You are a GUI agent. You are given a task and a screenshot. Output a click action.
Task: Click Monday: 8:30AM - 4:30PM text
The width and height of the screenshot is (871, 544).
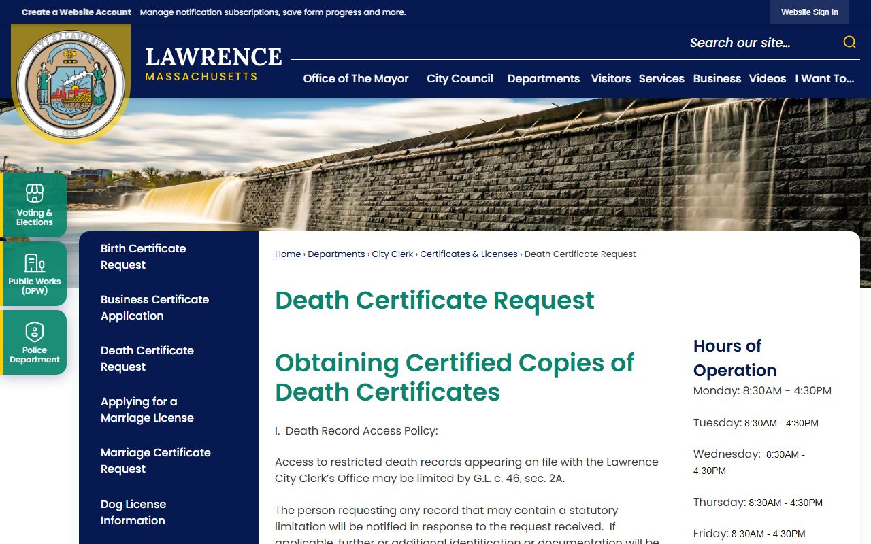pos(762,391)
